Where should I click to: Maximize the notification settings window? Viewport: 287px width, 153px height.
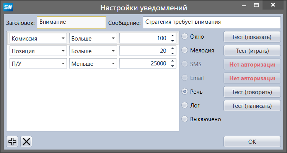[256, 5]
